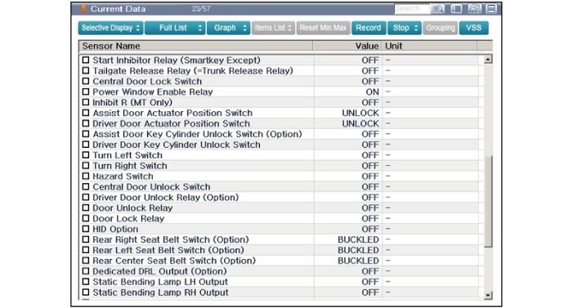Click the search magnifier icon
The height and width of the screenshot is (308, 573).
[x=438, y=9]
